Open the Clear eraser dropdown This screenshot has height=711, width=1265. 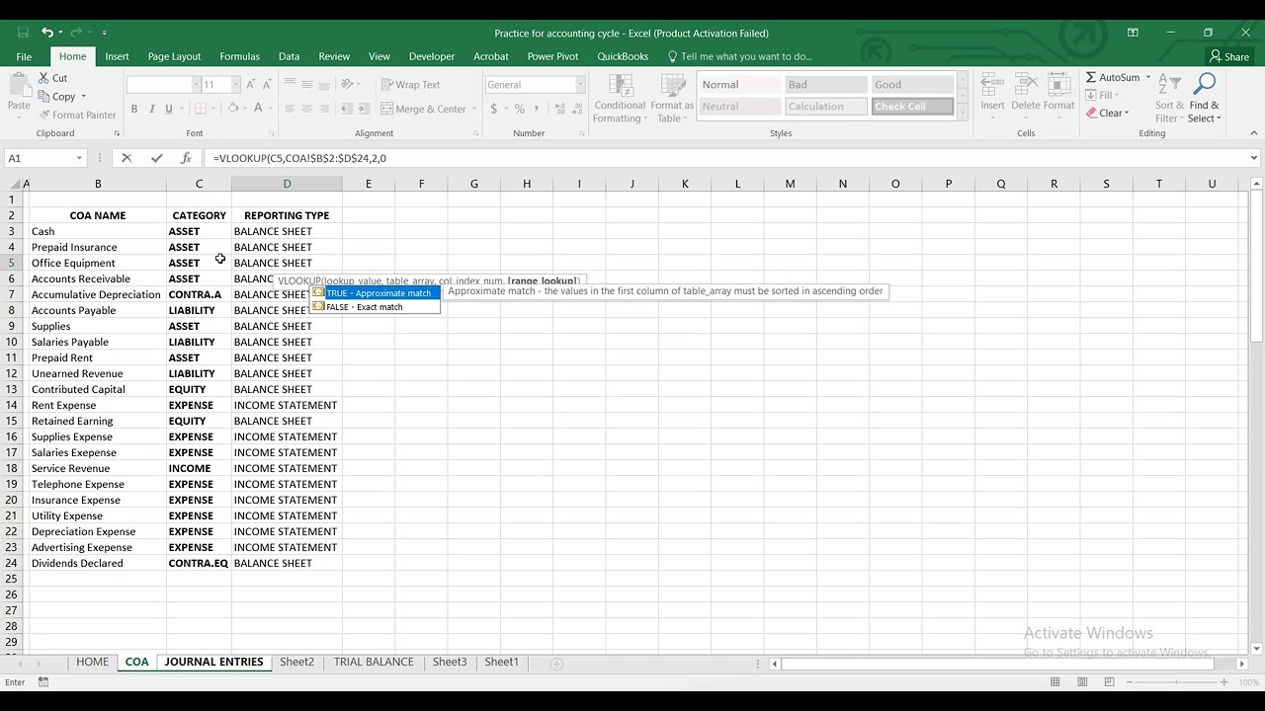point(1106,113)
